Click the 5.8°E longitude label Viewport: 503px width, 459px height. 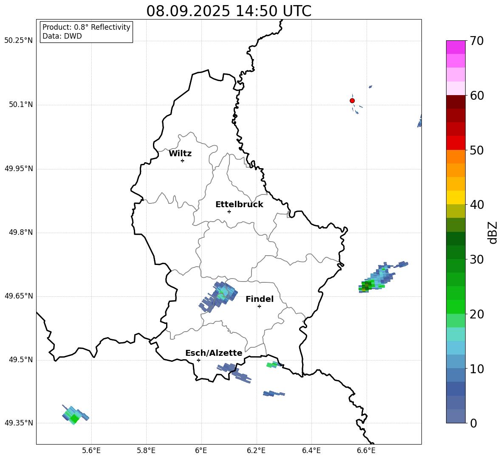[146, 451]
